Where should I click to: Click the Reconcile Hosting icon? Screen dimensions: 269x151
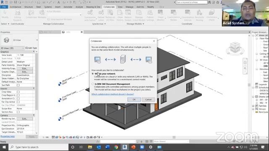199,13
